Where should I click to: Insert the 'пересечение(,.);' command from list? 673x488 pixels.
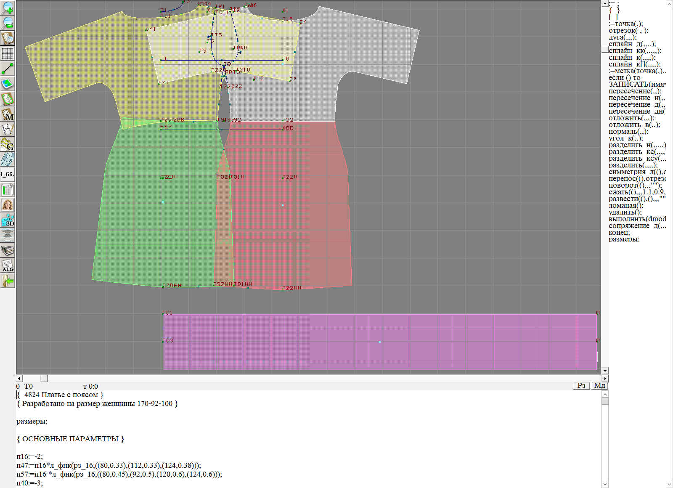pyautogui.click(x=634, y=91)
